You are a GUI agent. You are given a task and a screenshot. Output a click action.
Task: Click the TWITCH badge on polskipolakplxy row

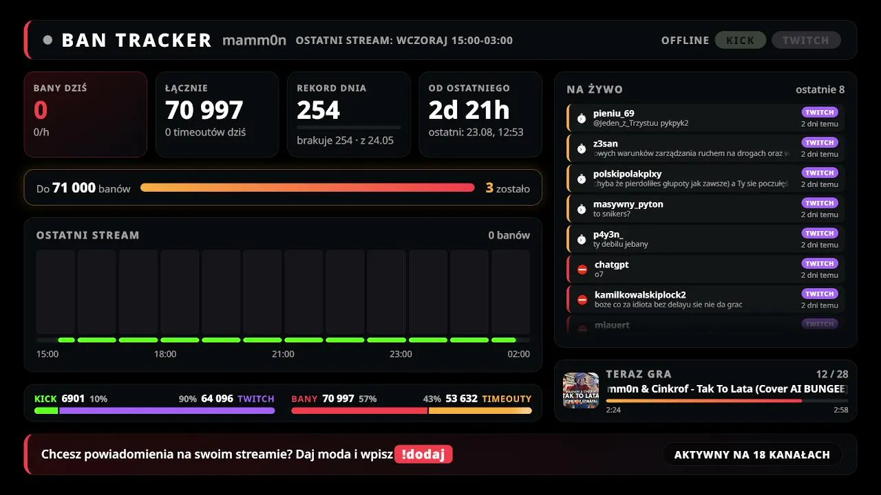(820, 173)
